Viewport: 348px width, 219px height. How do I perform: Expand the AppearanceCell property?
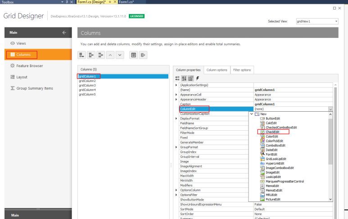pyautogui.click(x=176, y=95)
